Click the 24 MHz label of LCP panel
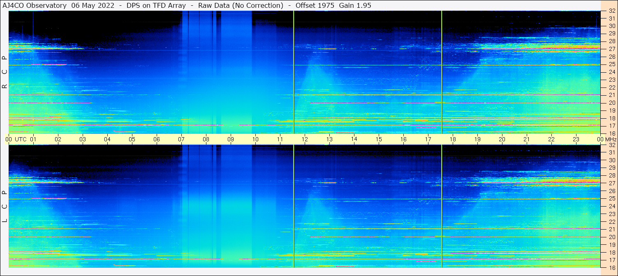Image resolution: width=618 pixels, height=276 pixels. click(x=612, y=206)
